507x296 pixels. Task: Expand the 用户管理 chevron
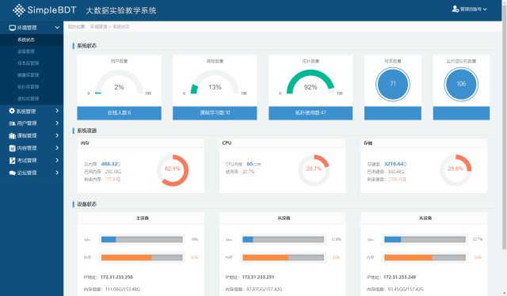(x=57, y=123)
